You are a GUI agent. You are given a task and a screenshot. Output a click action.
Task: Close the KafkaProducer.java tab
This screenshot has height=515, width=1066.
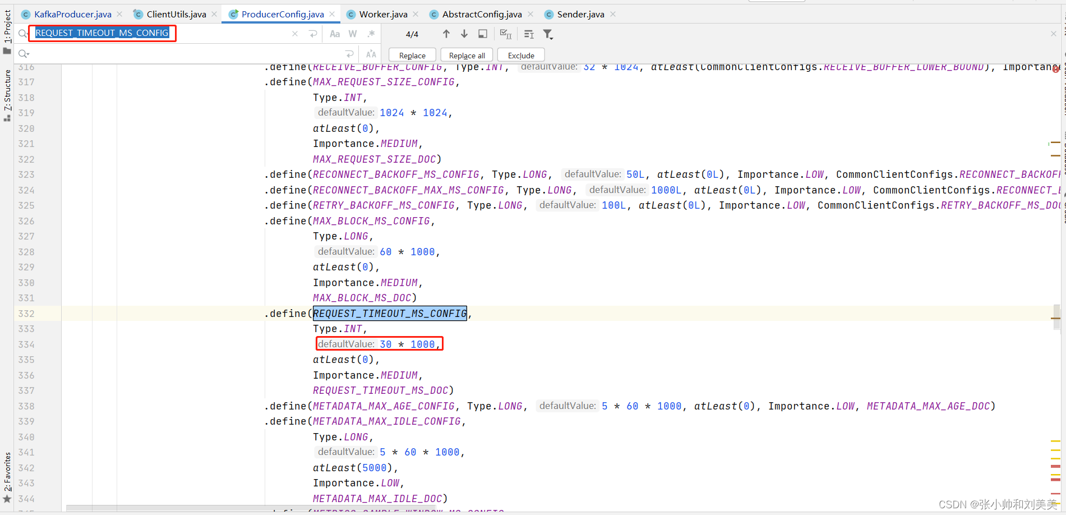[119, 14]
